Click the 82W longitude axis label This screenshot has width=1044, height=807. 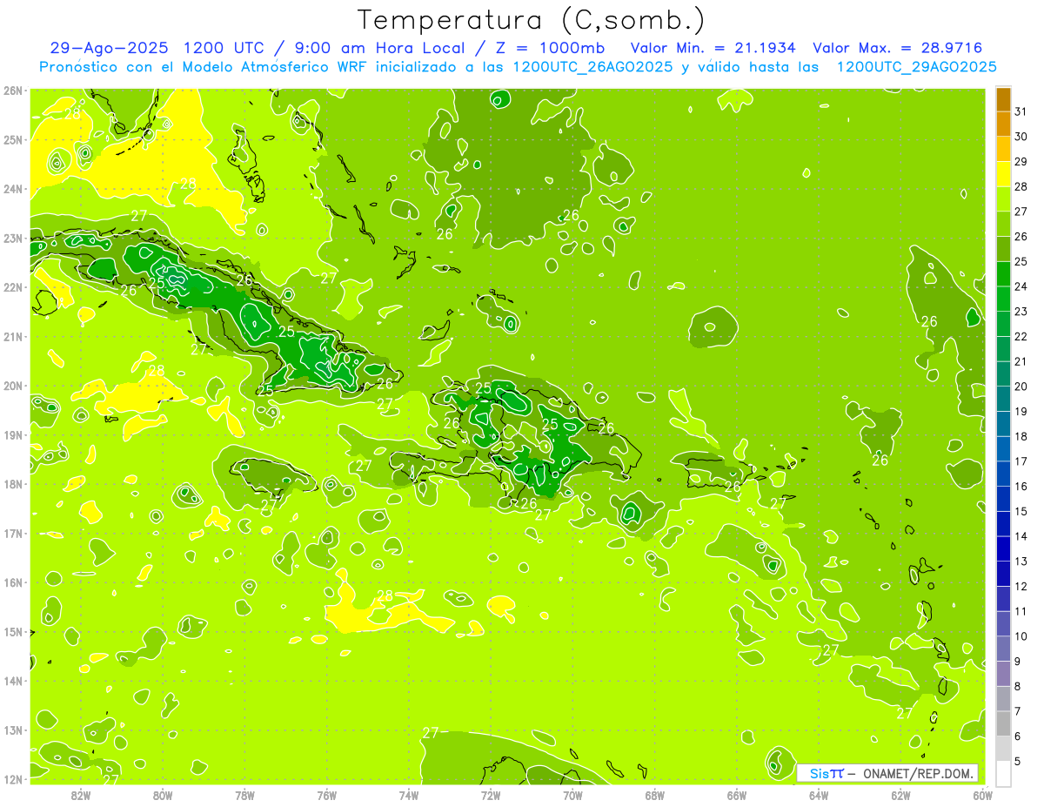click(81, 795)
